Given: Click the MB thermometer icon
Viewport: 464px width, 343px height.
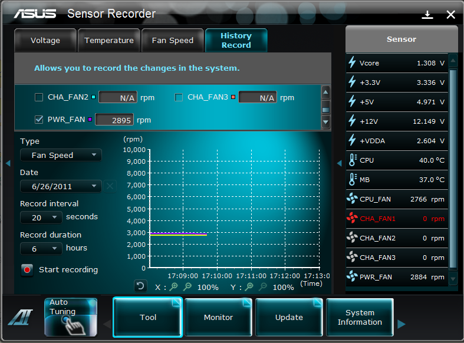Looking at the screenshot, I should click(x=352, y=180).
